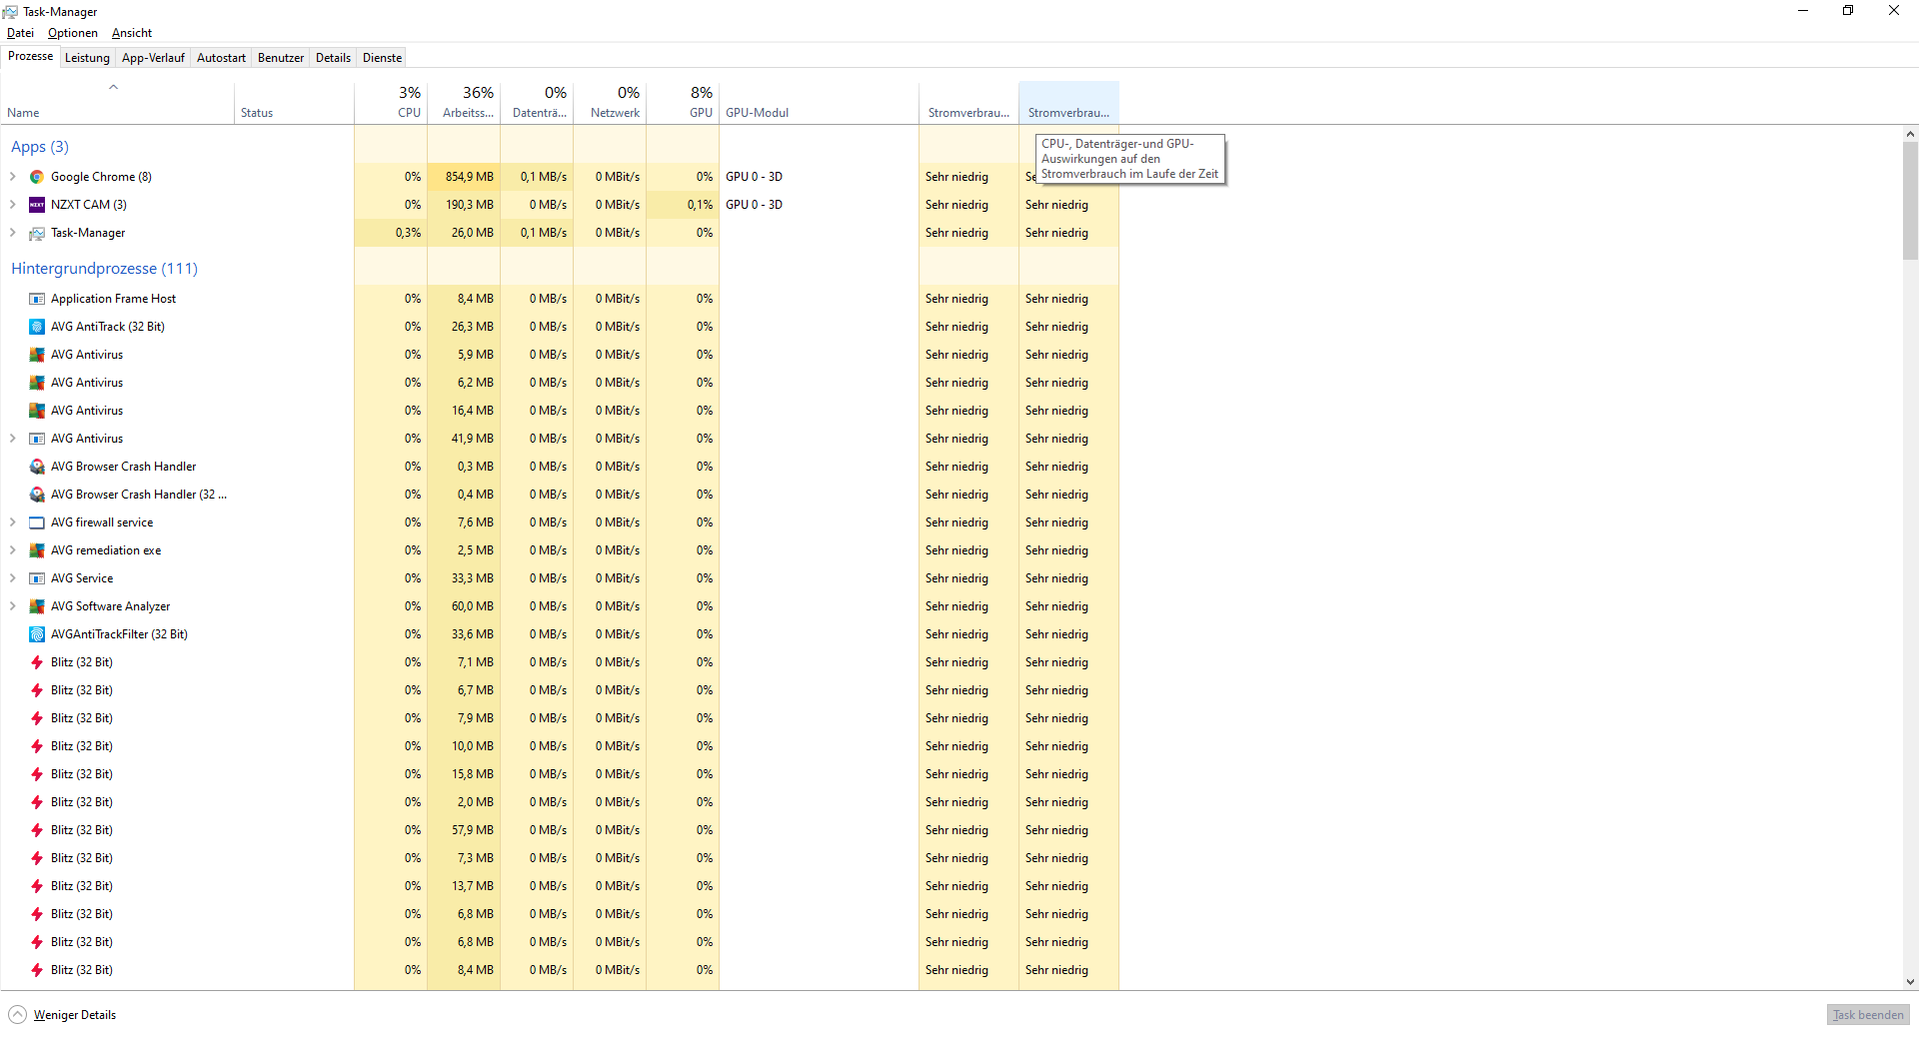Expand the NZXT CAM (3) process group

pos(12,205)
